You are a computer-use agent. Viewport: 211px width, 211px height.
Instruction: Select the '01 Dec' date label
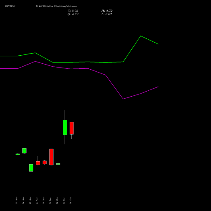click(50, 201)
